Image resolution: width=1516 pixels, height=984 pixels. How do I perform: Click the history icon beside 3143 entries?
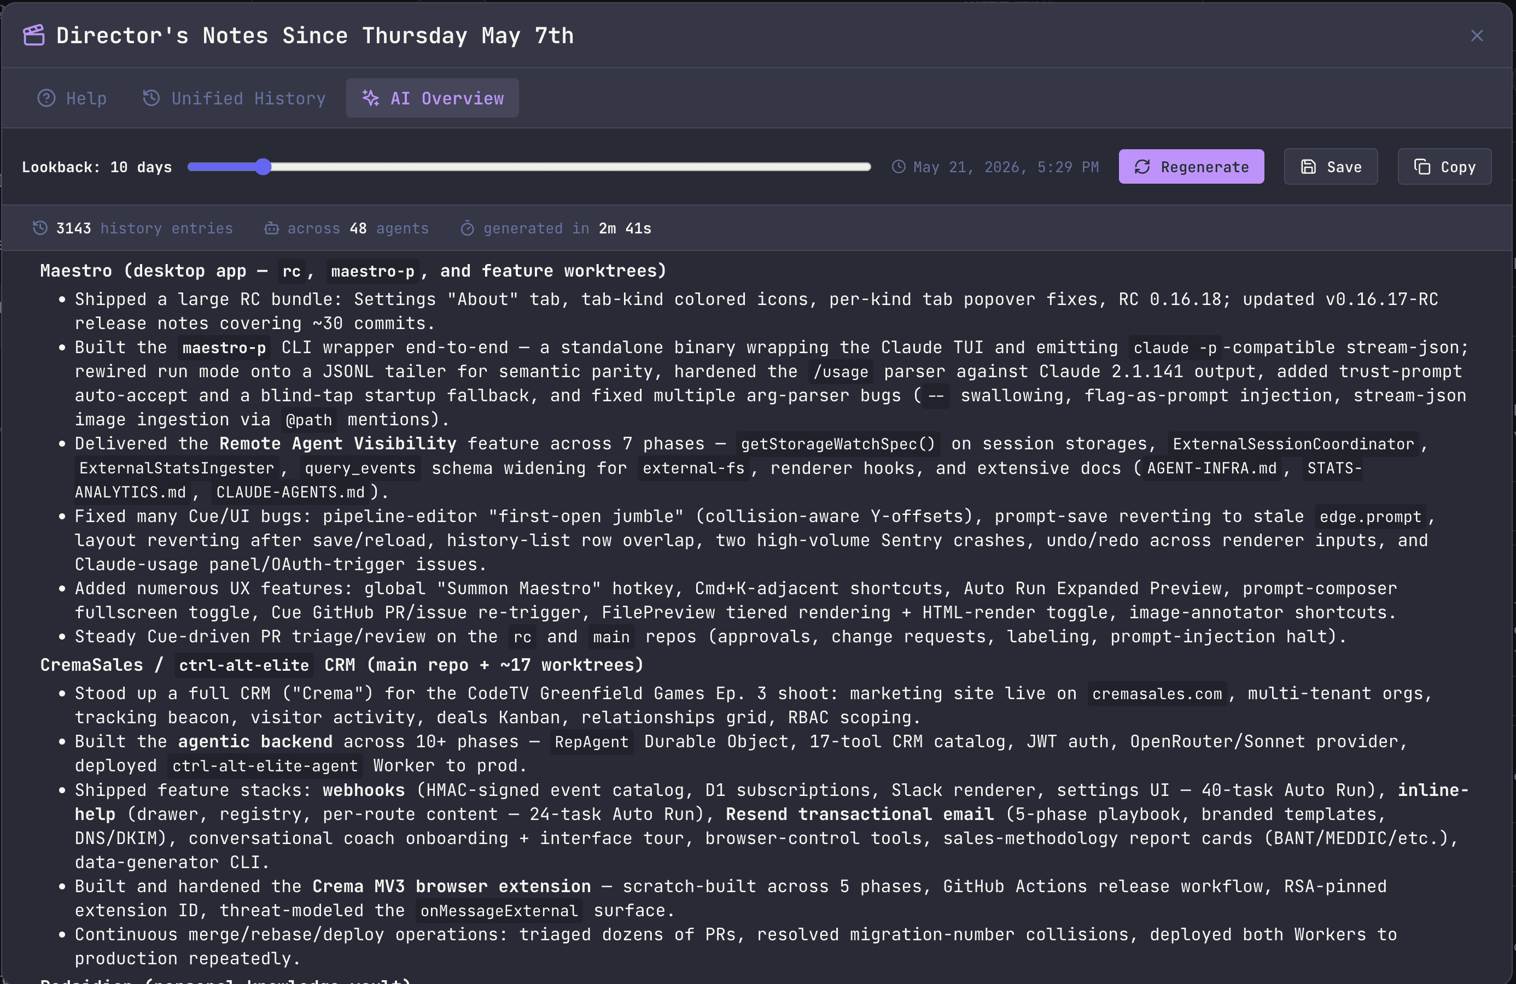click(x=40, y=228)
